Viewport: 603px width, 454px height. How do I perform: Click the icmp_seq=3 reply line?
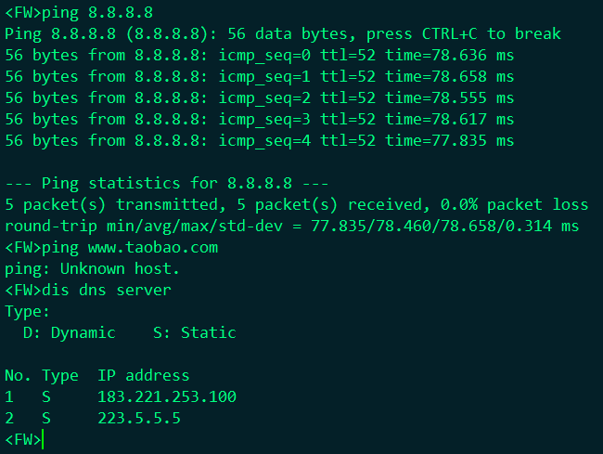(259, 120)
